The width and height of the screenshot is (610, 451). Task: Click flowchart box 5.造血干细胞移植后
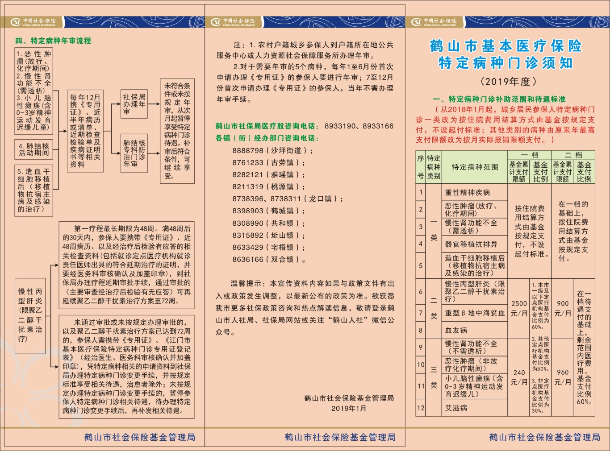click(34, 190)
